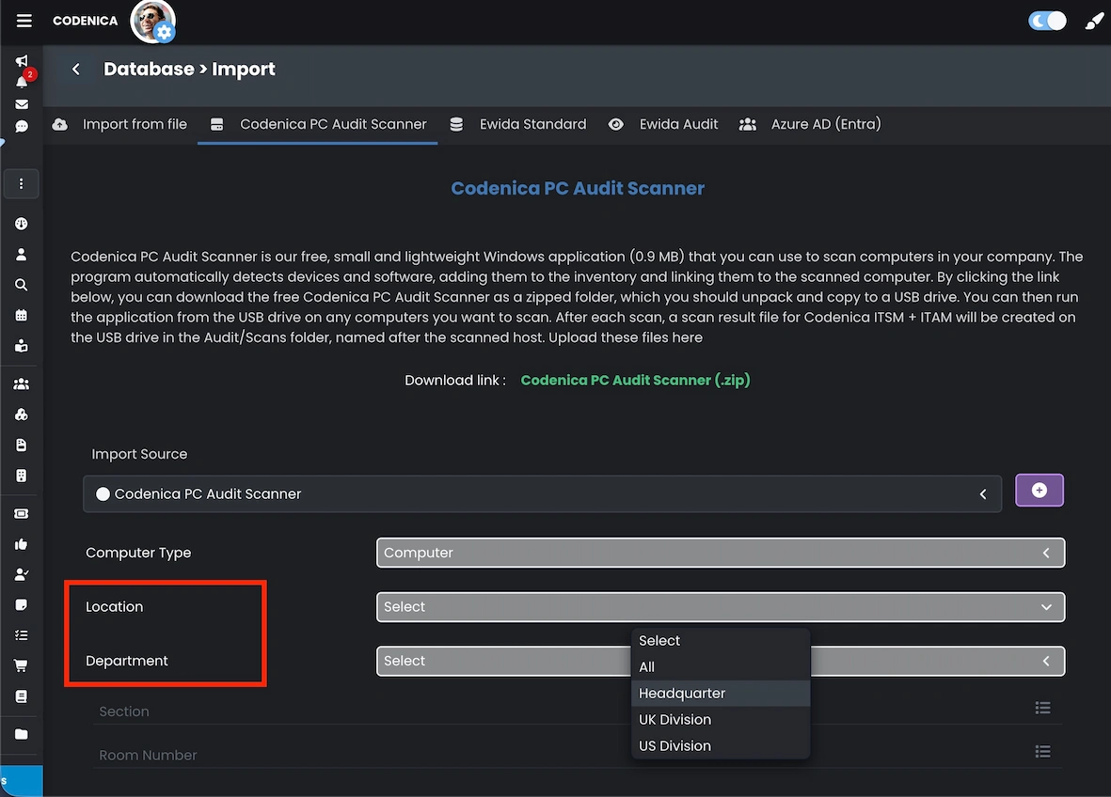1111x797 pixels.
Task: Open the chat bubble icon in sidebar
Action: point(21,127)
